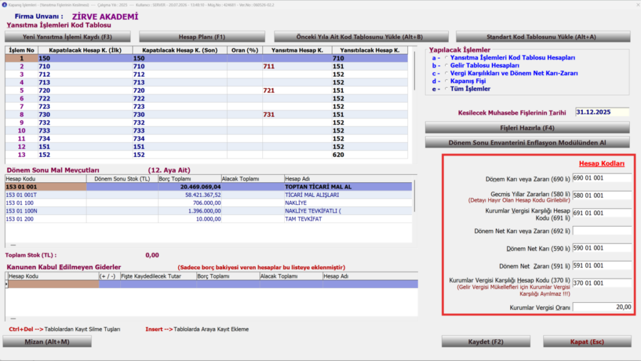Click the Kesilecek Muhasebe Fişlerinin Tarihi date field
The width and height of the screenshot is (641, 361).
602,112
